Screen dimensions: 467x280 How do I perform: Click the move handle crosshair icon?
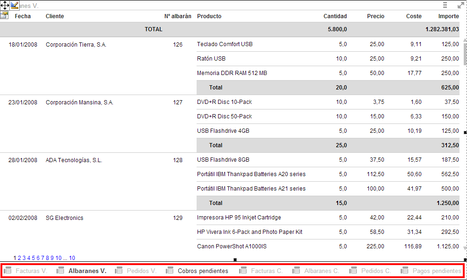[5, 6]
